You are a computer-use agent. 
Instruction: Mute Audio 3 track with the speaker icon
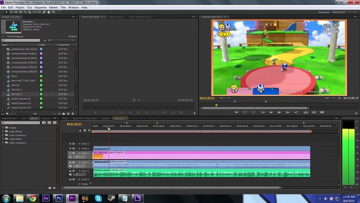[70, 179]
